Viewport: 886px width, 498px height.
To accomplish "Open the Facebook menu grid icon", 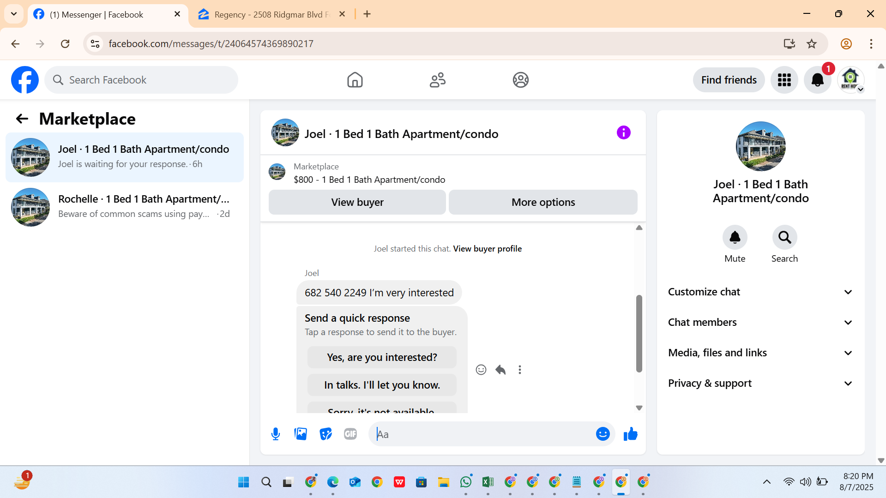I will (x=784, y=80).
